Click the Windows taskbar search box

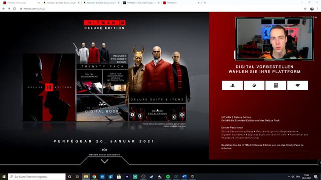(37, 176)
